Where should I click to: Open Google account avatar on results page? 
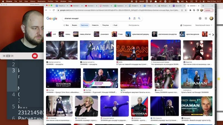click(x=212, y=18)
